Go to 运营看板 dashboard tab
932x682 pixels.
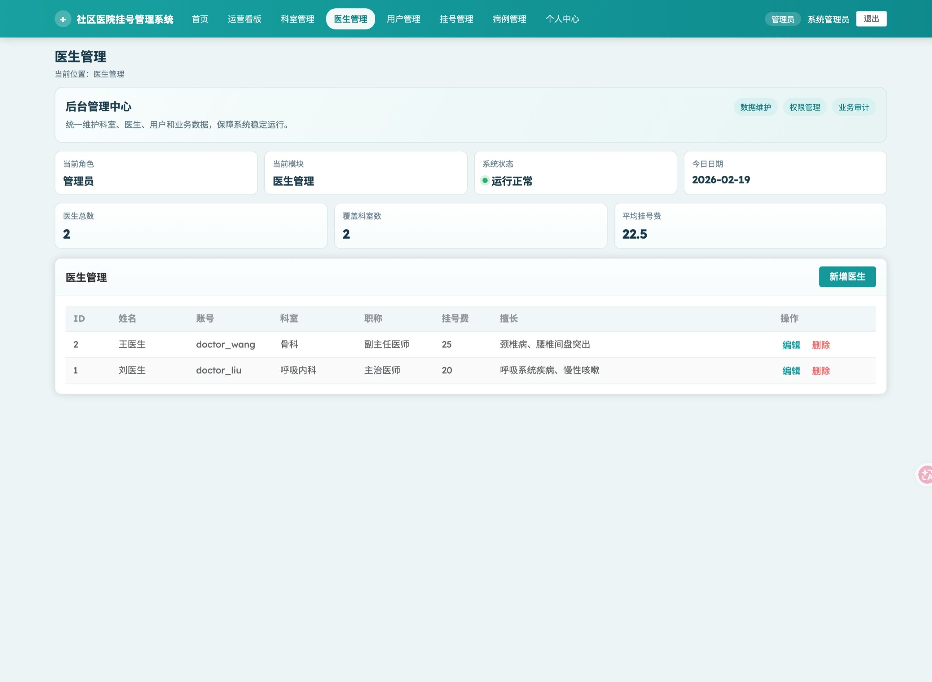[245, 19]
